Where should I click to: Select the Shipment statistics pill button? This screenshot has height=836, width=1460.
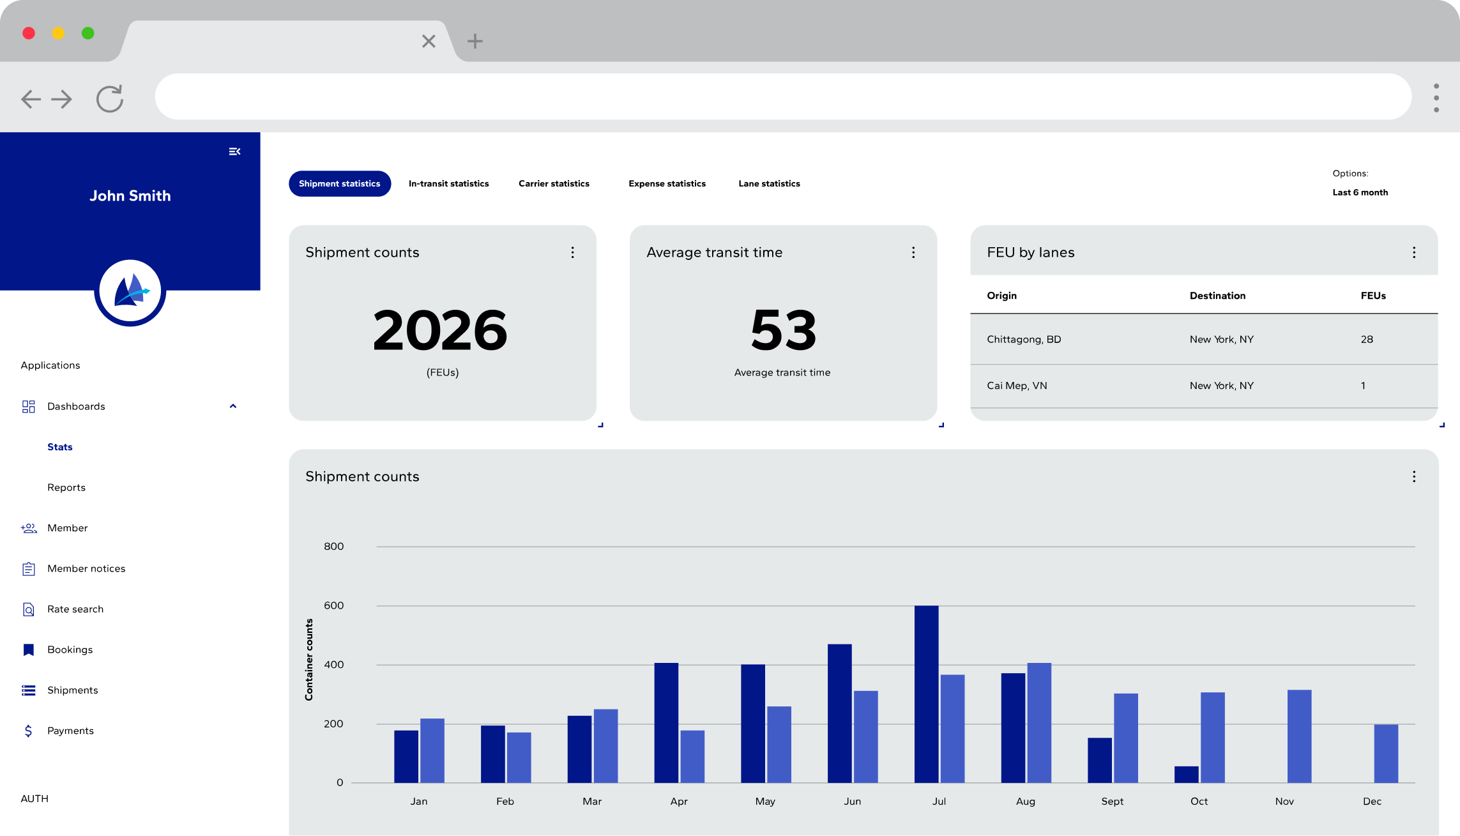point(339,184)
